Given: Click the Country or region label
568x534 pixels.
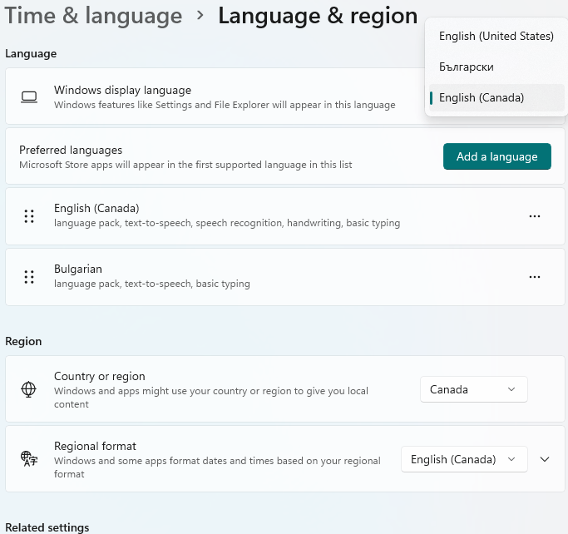Looking at the screenshot, I should pyautogui.click(x=100, y=377).
